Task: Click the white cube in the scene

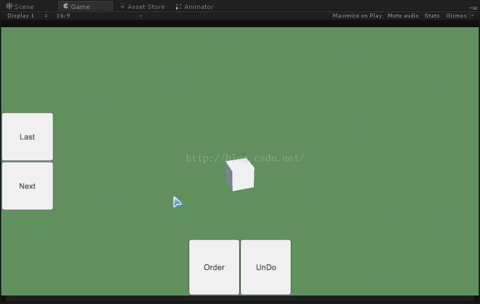Action: click(x=240, y=175)
